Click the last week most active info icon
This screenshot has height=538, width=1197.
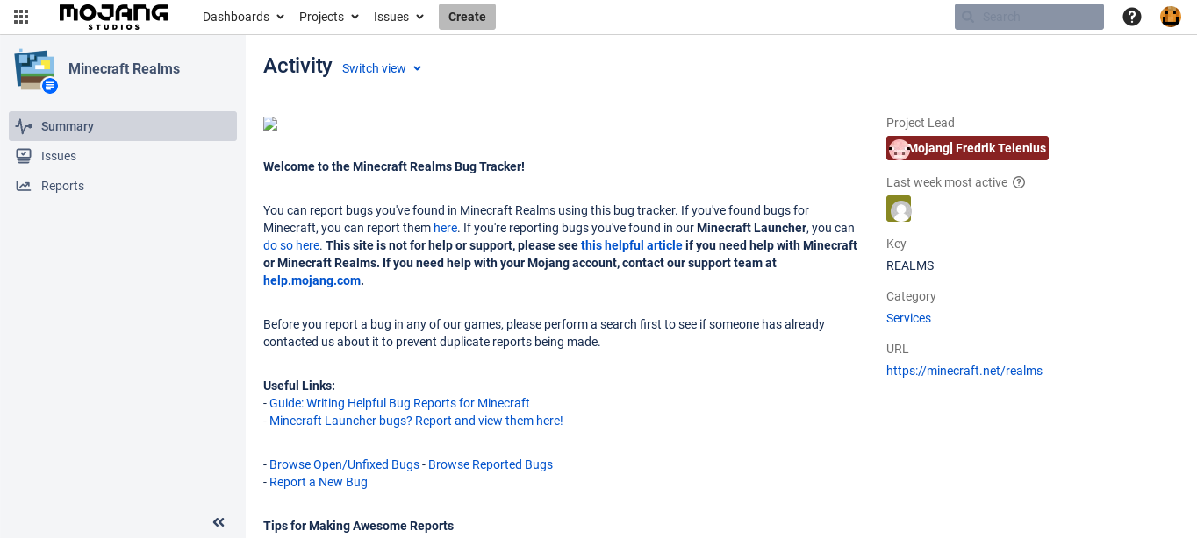[1019, 182]
